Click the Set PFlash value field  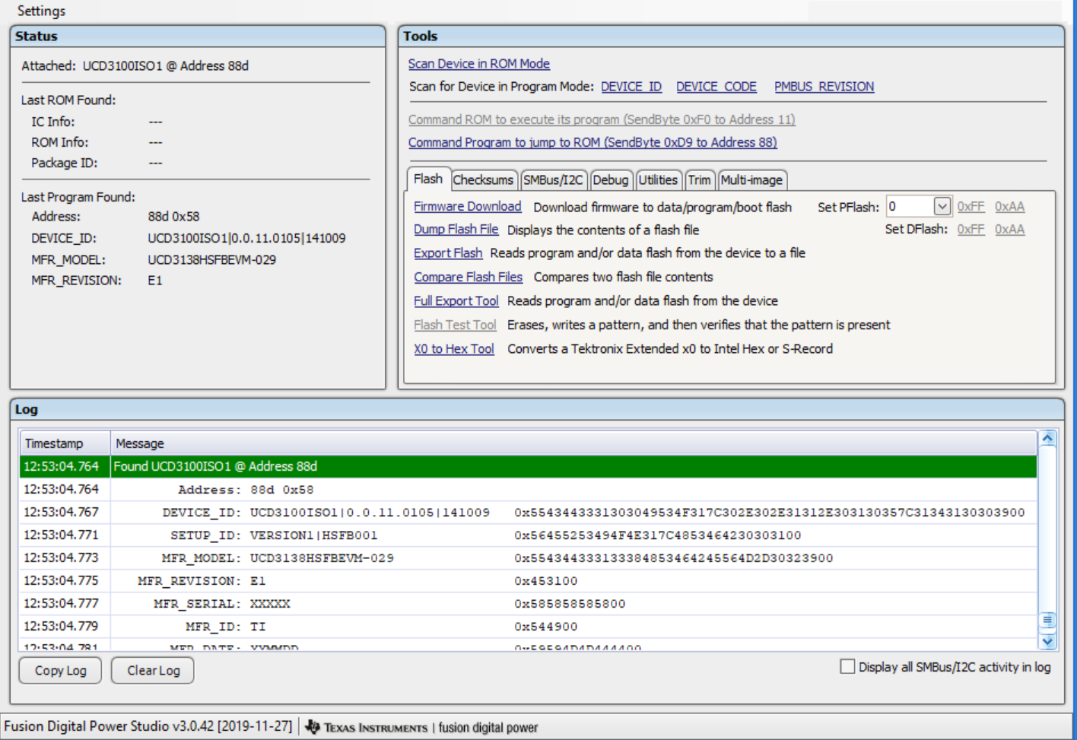click(x=910, y=206)
